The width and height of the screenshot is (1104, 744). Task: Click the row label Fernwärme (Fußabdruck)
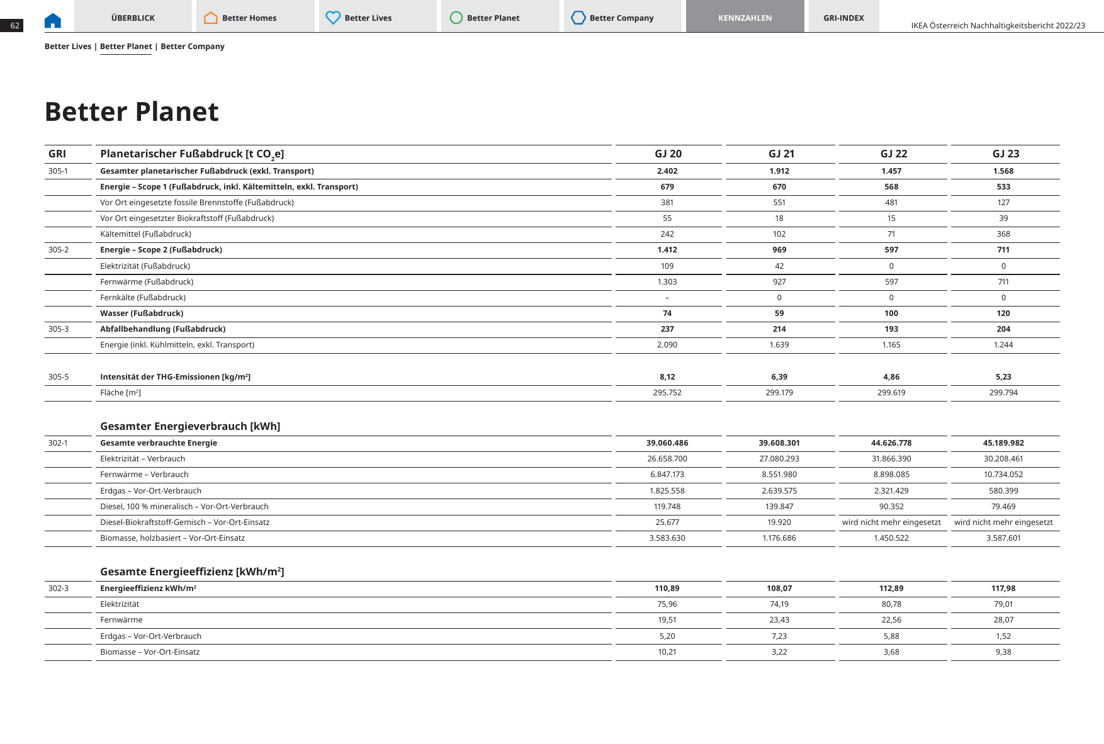(x=147, y=282)
